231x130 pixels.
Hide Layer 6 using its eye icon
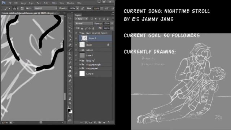pyautogui.click(x=76, y=38)
